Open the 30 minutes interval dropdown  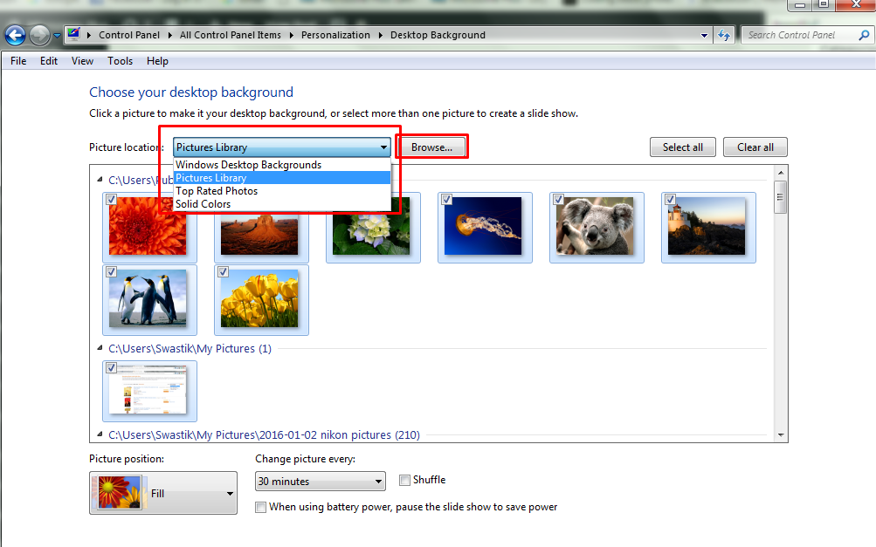[x=320, y=482]
